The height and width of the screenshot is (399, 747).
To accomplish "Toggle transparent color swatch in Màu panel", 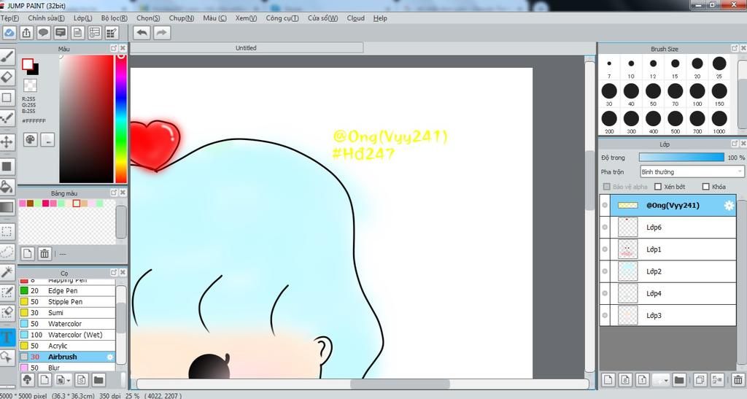I will click(x=30, y=85).
